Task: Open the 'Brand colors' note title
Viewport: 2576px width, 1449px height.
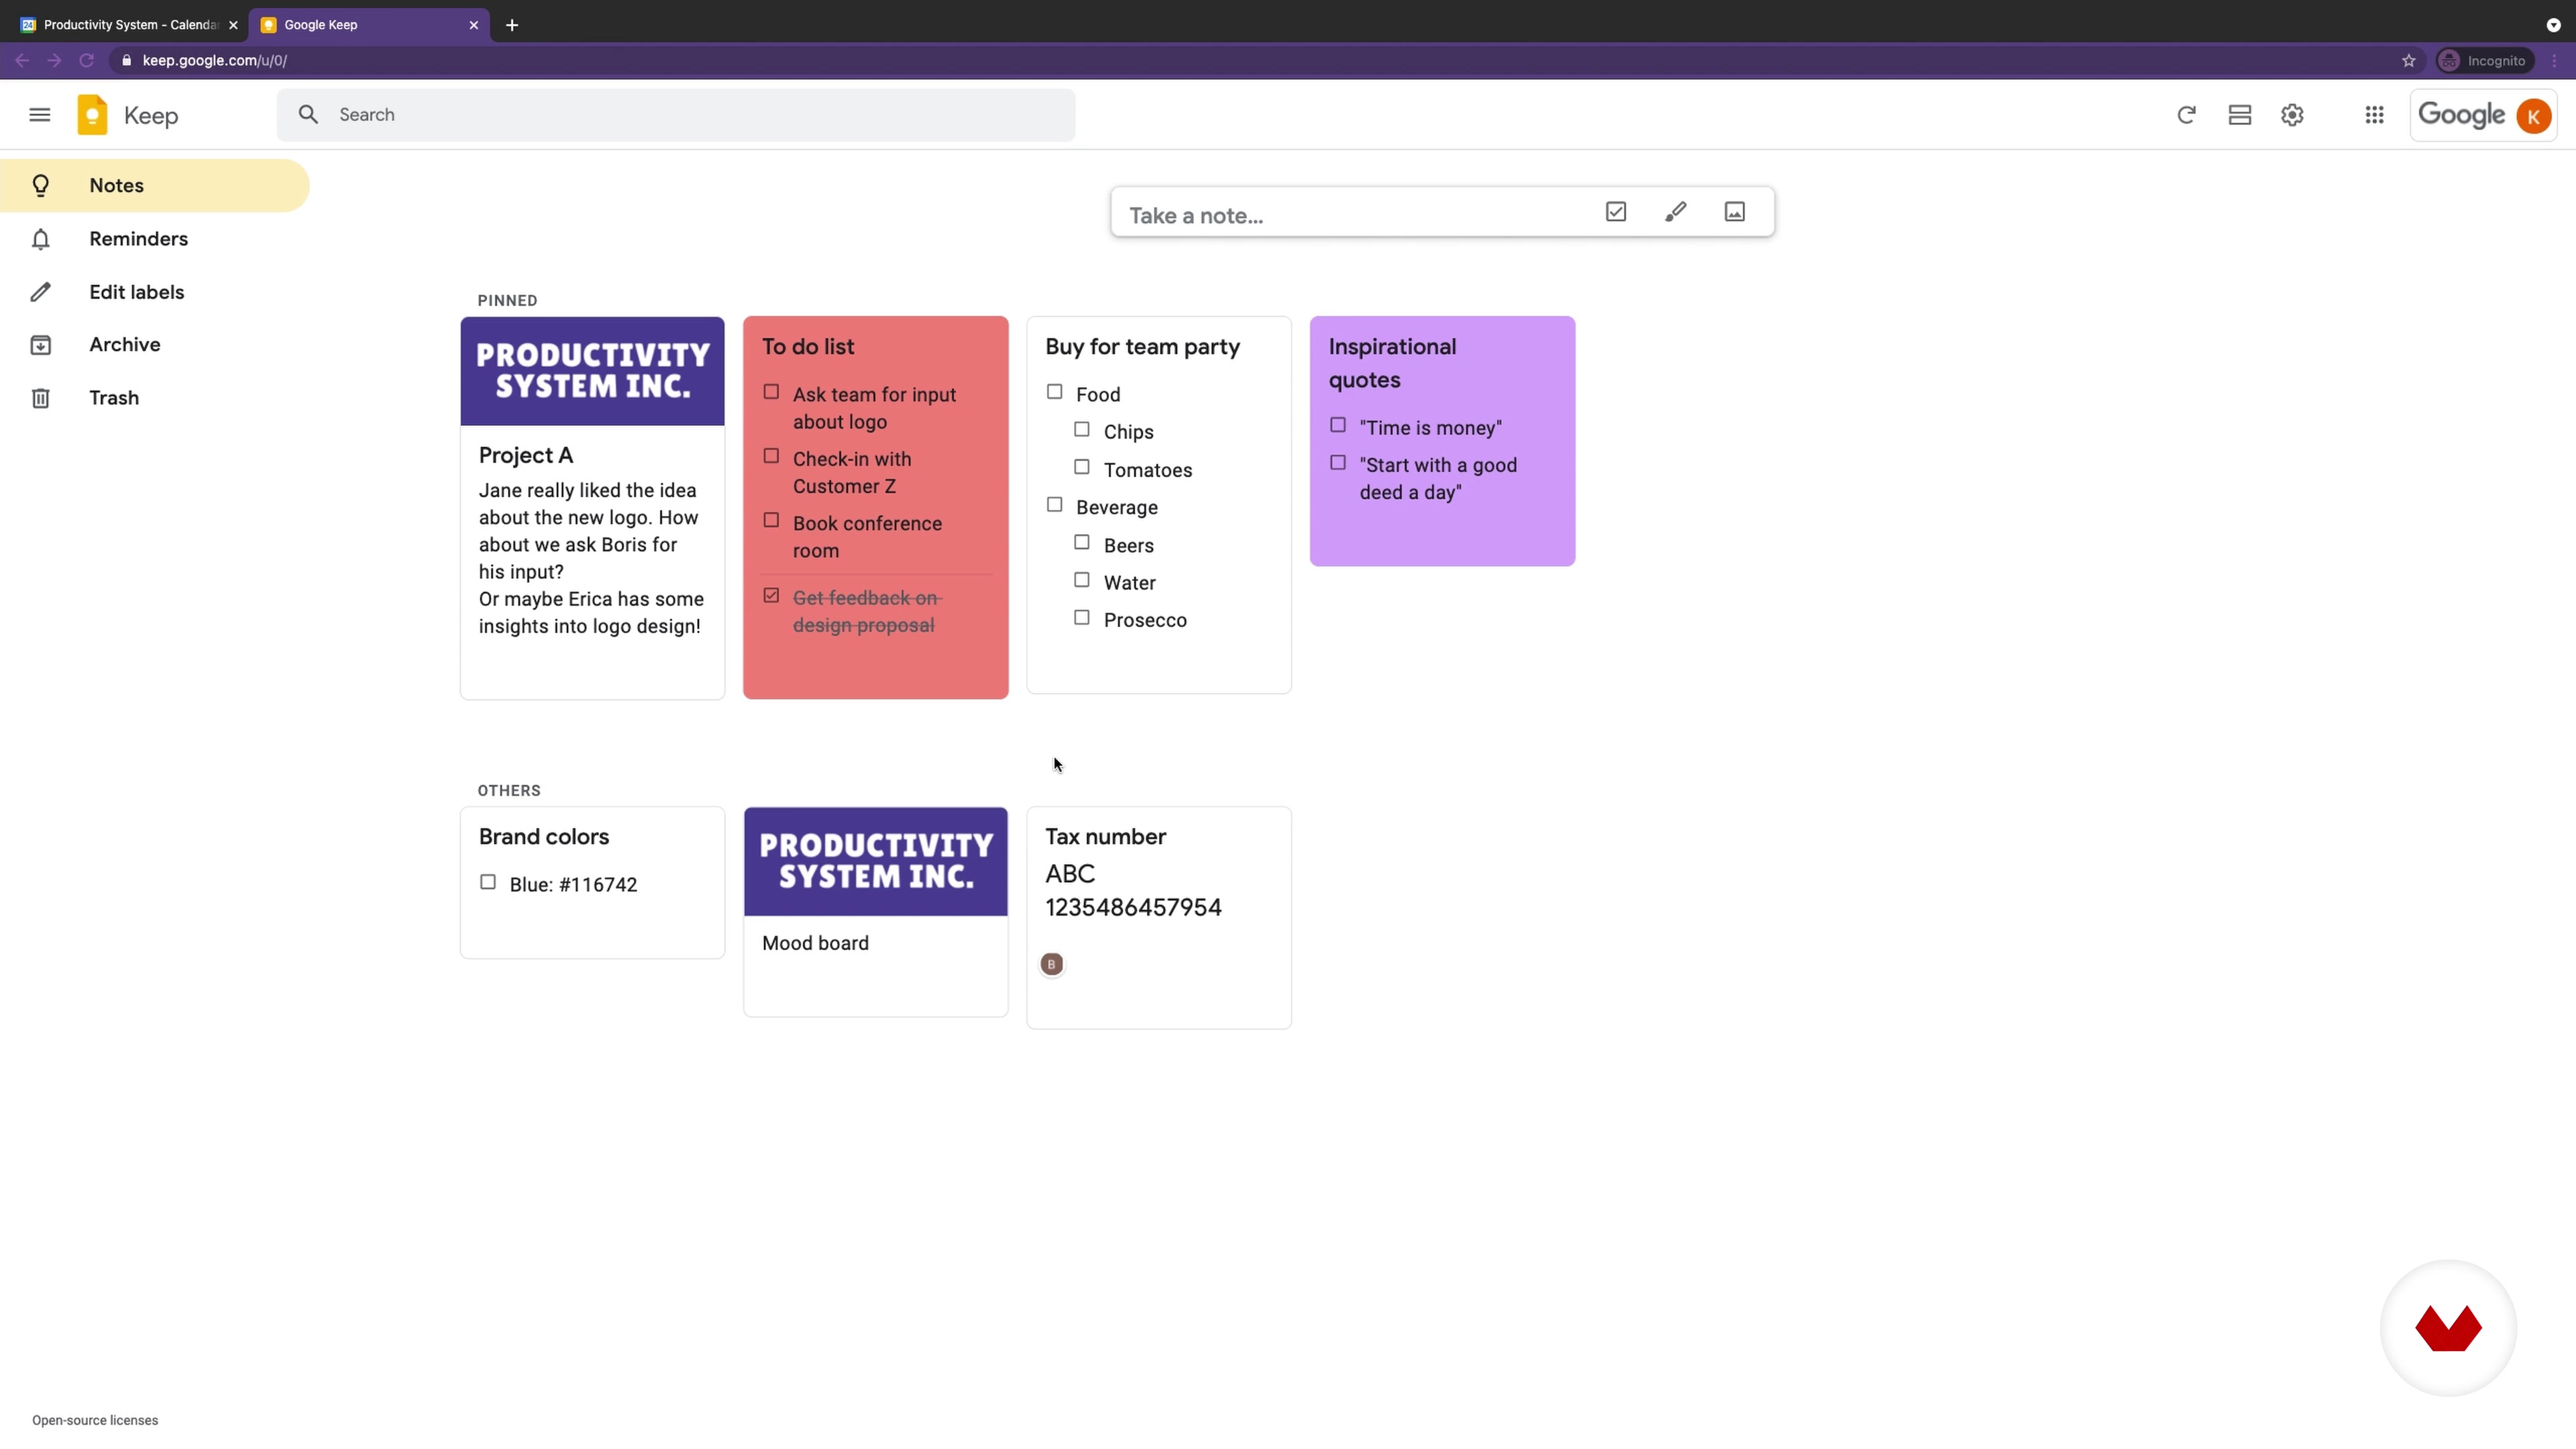Action: [x=544, y=837]
